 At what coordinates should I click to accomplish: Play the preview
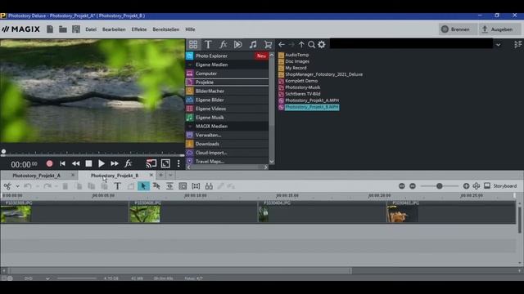(x=102, y=163)
